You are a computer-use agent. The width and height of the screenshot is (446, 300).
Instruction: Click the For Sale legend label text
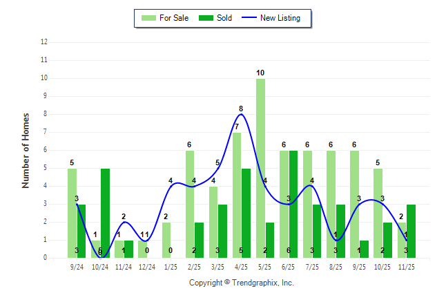point(174,18)
